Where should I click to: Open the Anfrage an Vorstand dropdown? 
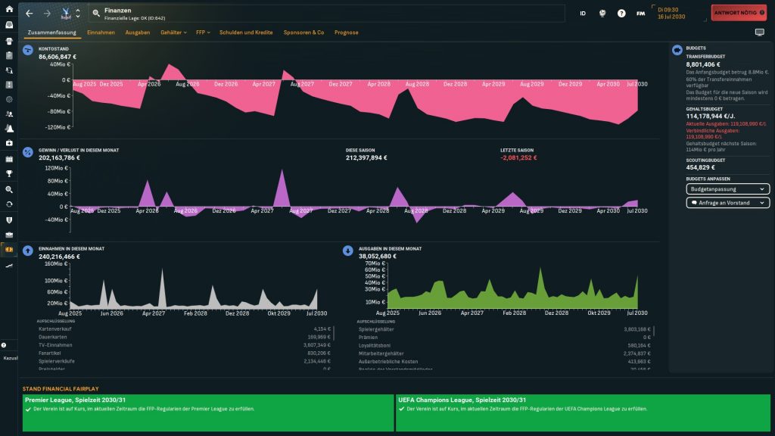click(727, 203)
